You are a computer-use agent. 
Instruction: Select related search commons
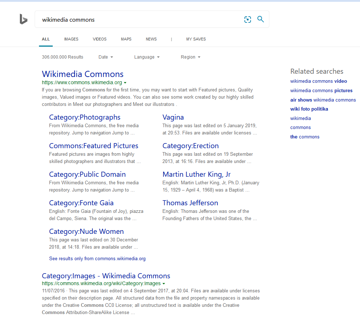[300, 128]
